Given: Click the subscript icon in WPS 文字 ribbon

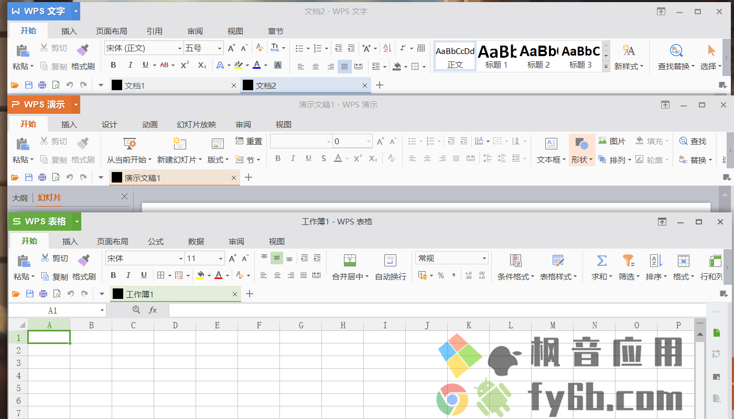Looking at the screenshot, I should [202, 65].
